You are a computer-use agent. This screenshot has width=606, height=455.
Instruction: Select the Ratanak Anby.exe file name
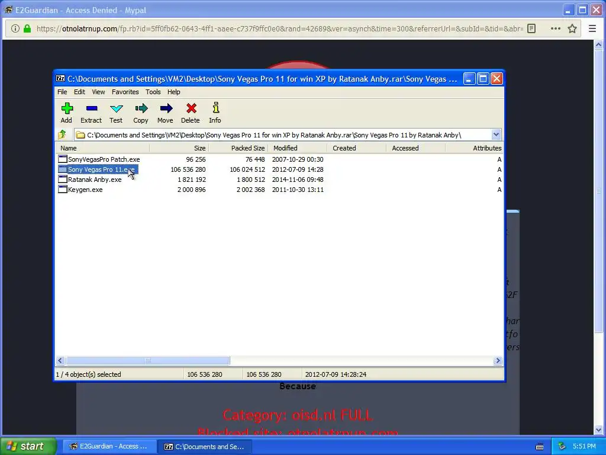pyautogui.click(x=95, y=179)
